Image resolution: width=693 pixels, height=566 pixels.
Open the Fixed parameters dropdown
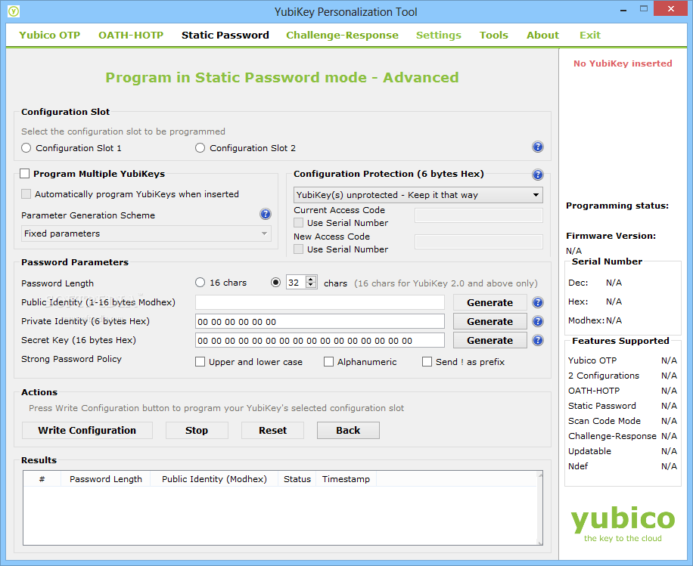[146, 234]
